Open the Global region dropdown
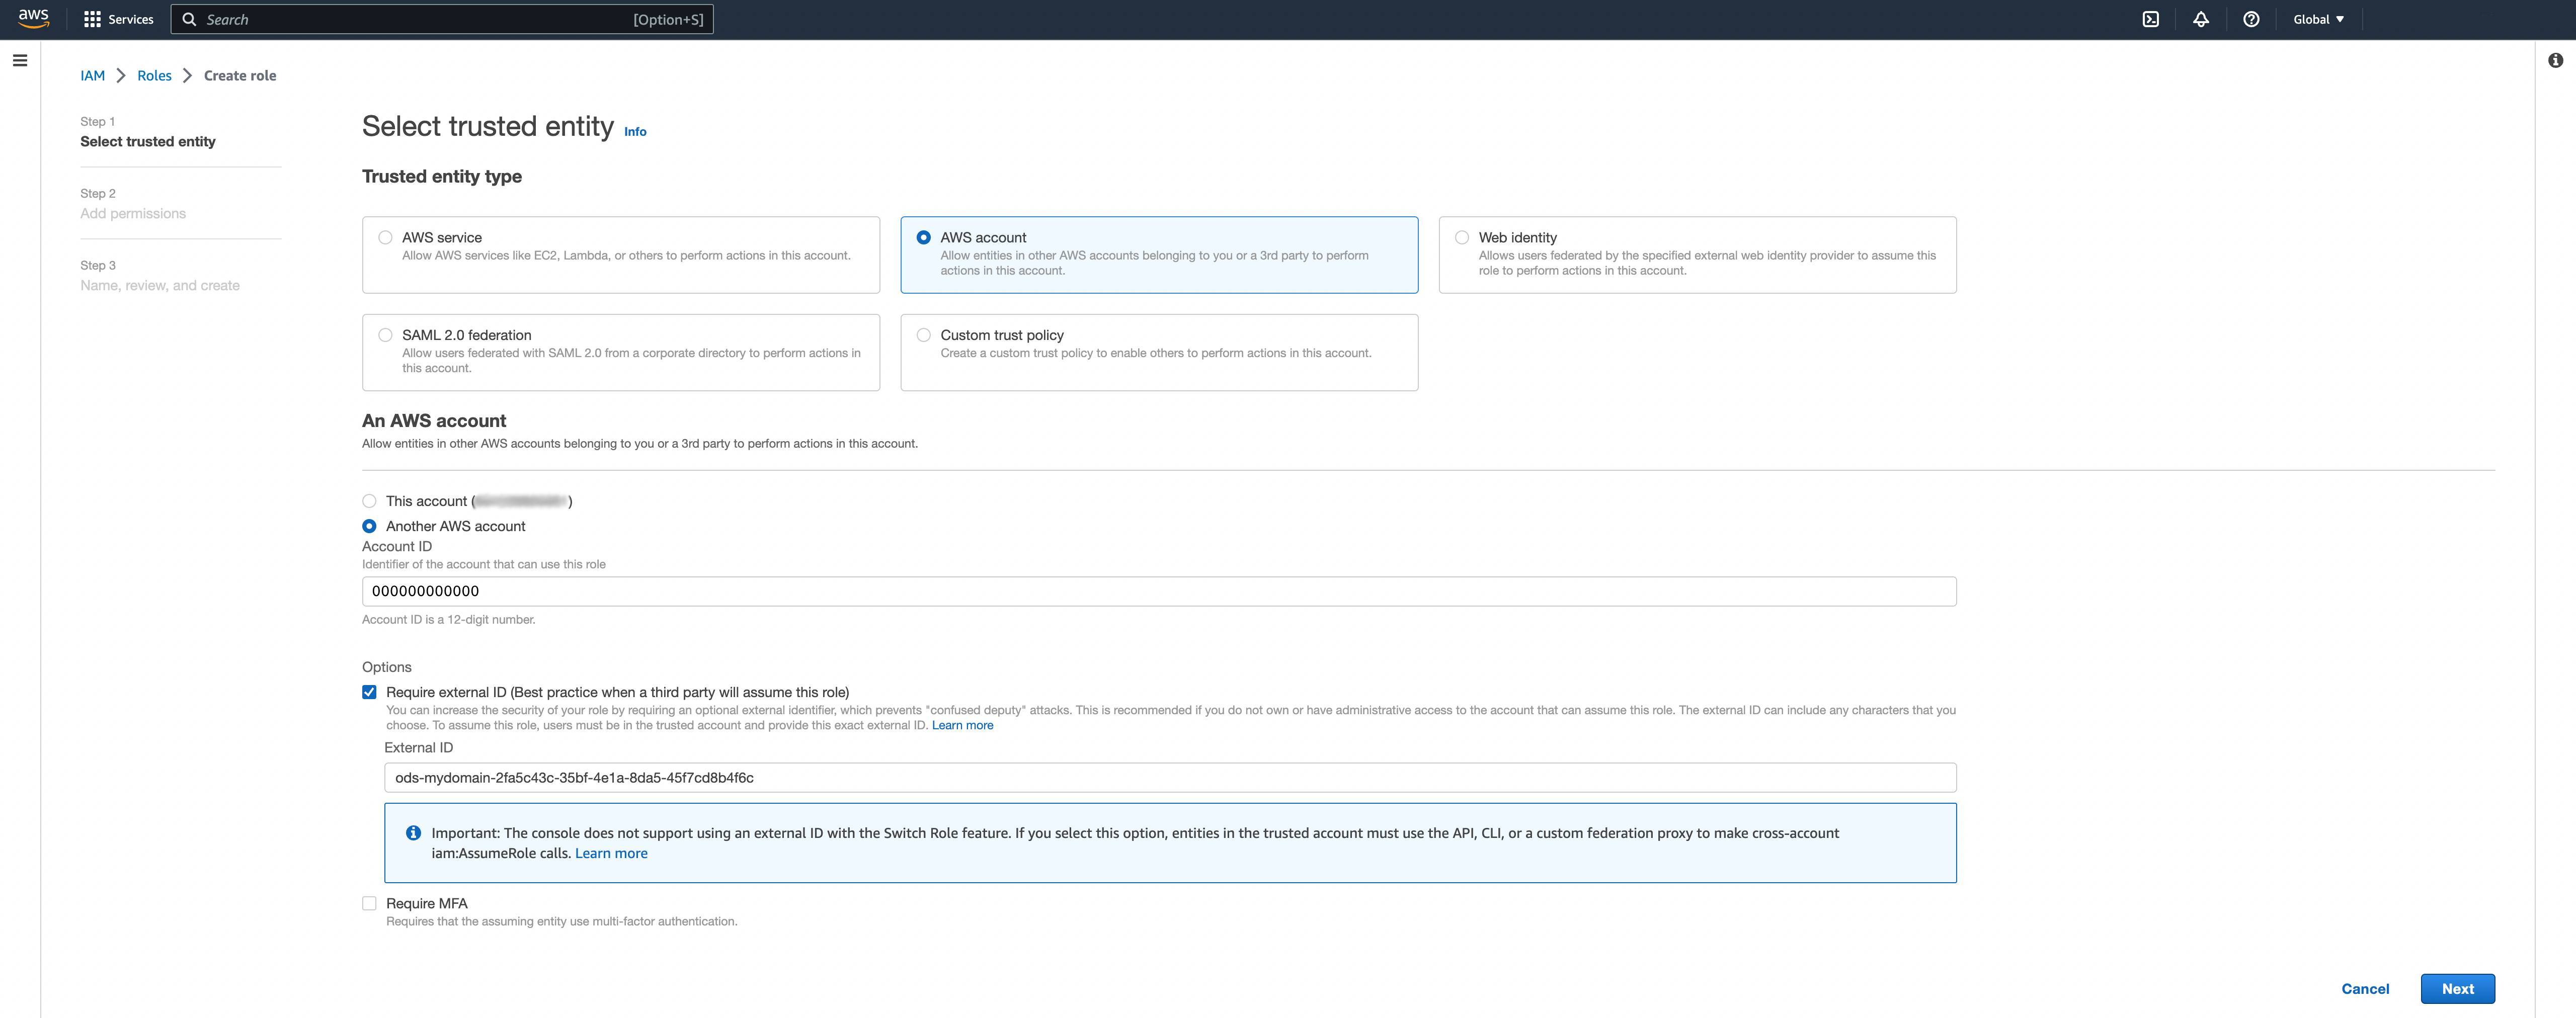2576x1018 pixels. pyautogui.click(x=2318, y=19)
